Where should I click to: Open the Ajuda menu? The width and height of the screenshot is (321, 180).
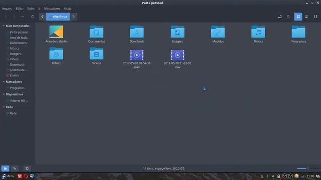67,9
